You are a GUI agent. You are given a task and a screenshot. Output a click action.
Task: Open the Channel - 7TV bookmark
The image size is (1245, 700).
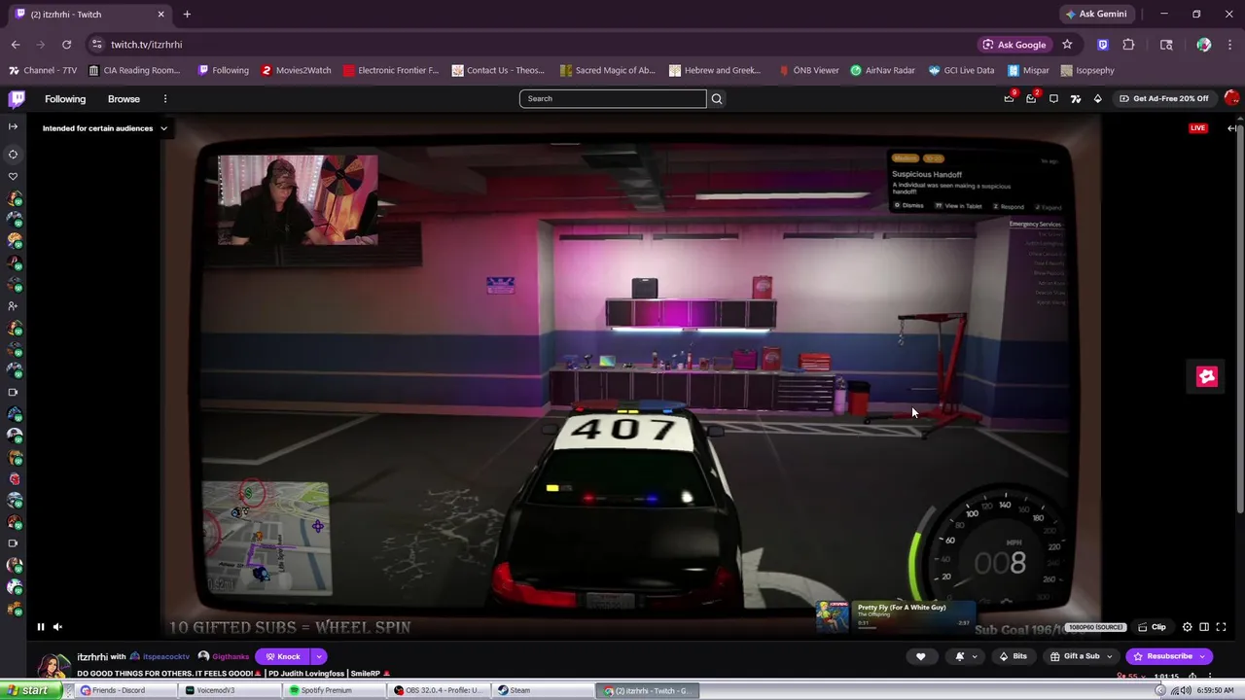click(x=43, y=70)
